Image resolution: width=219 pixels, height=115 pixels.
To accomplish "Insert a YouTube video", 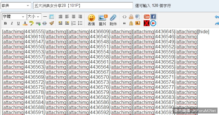I will pyautogui.click(x=147, y=17).
